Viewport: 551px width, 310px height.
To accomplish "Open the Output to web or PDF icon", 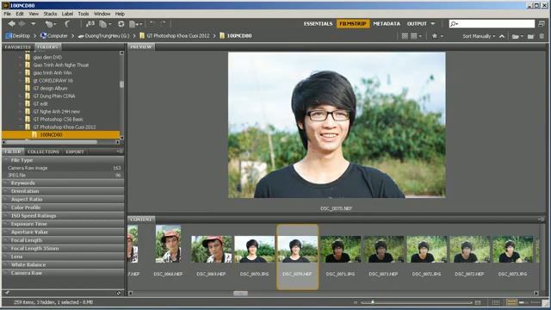I will (135, 24).
